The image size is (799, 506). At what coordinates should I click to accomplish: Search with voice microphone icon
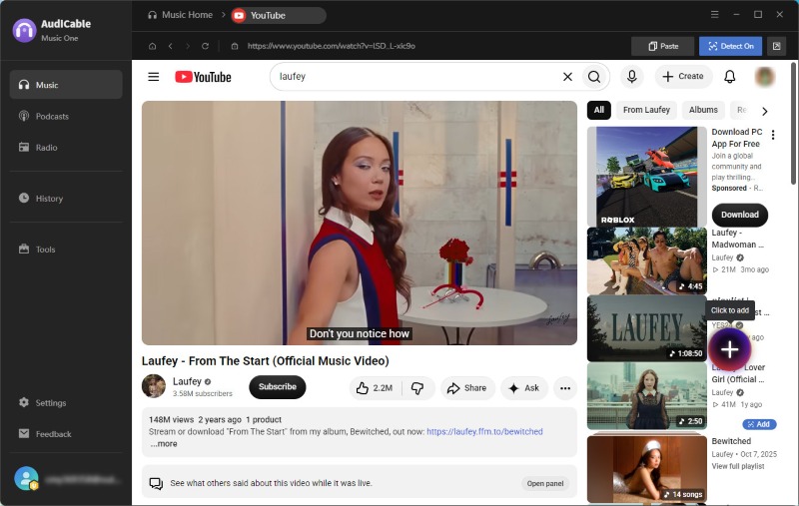tap(631, 77)
